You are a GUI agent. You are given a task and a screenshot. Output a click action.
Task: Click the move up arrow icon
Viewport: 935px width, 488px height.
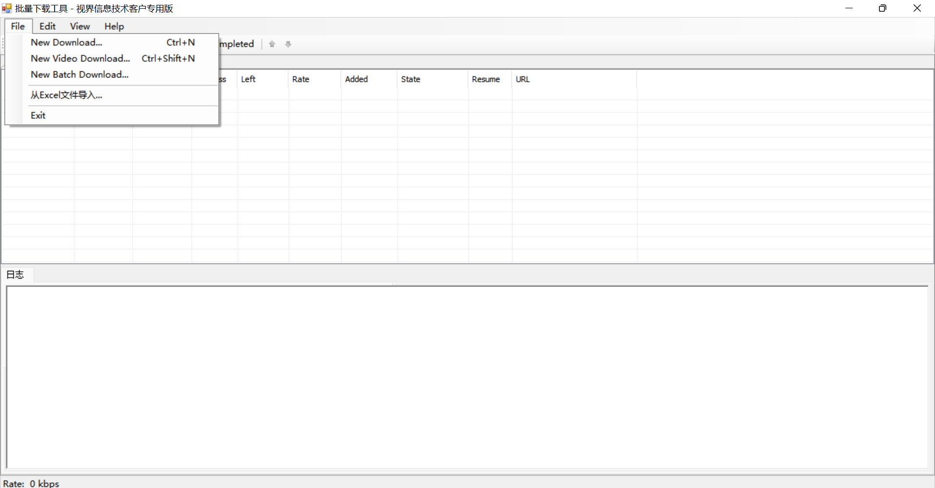272,44
